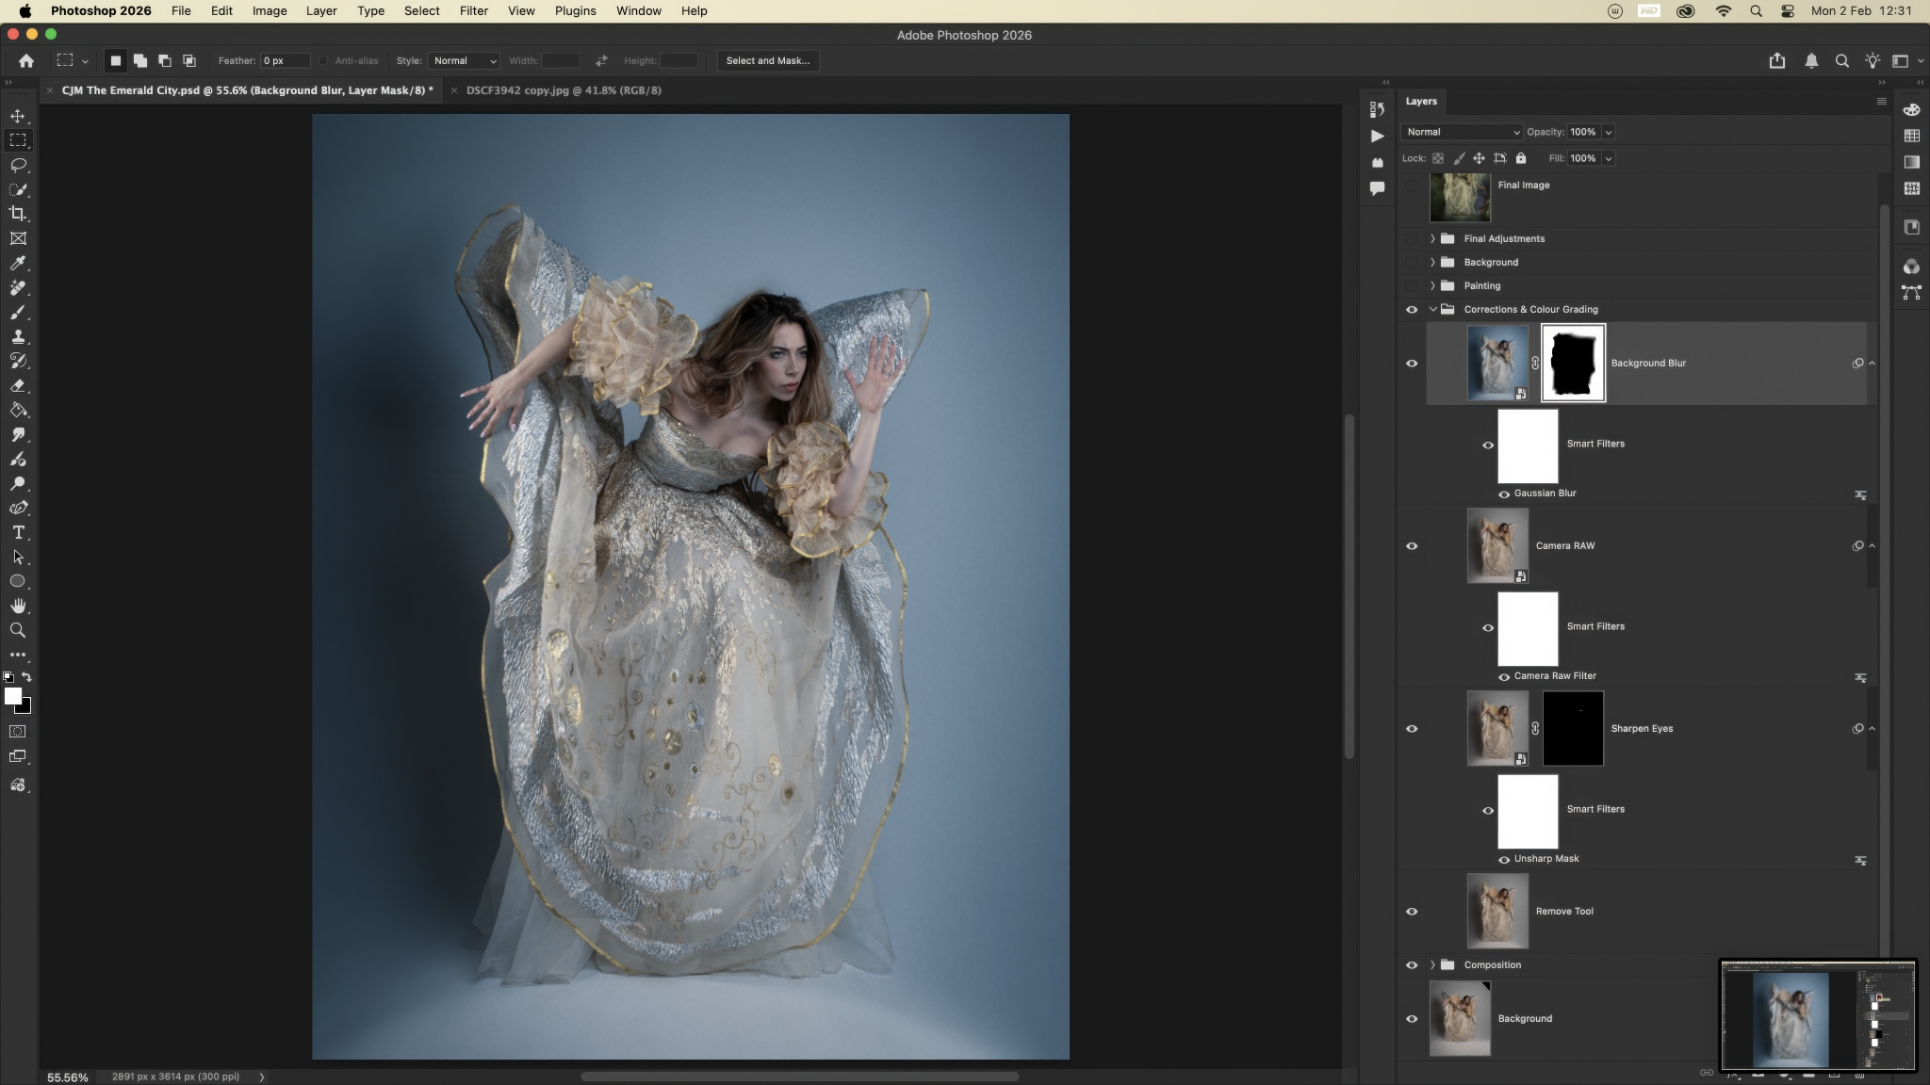Switch to DSCF3942 copy.jpg tab
The image size is (1930, 1085).
tap(564, 90)
